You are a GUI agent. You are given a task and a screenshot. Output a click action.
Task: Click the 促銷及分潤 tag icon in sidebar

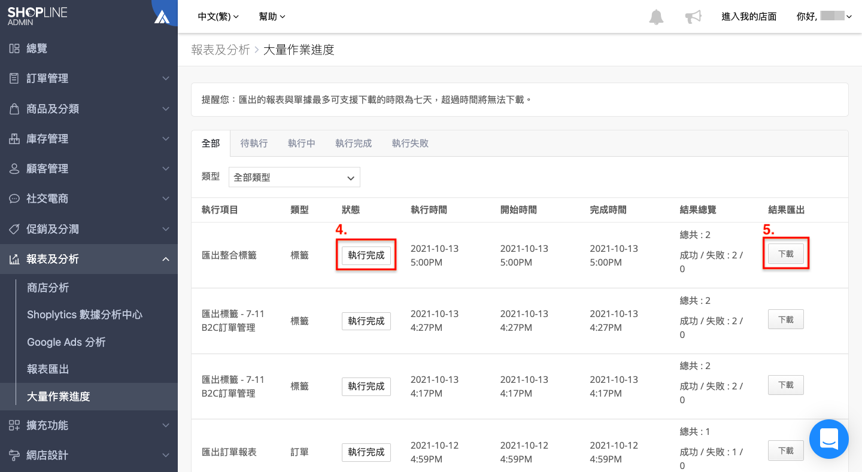click(x=14, y=229)
